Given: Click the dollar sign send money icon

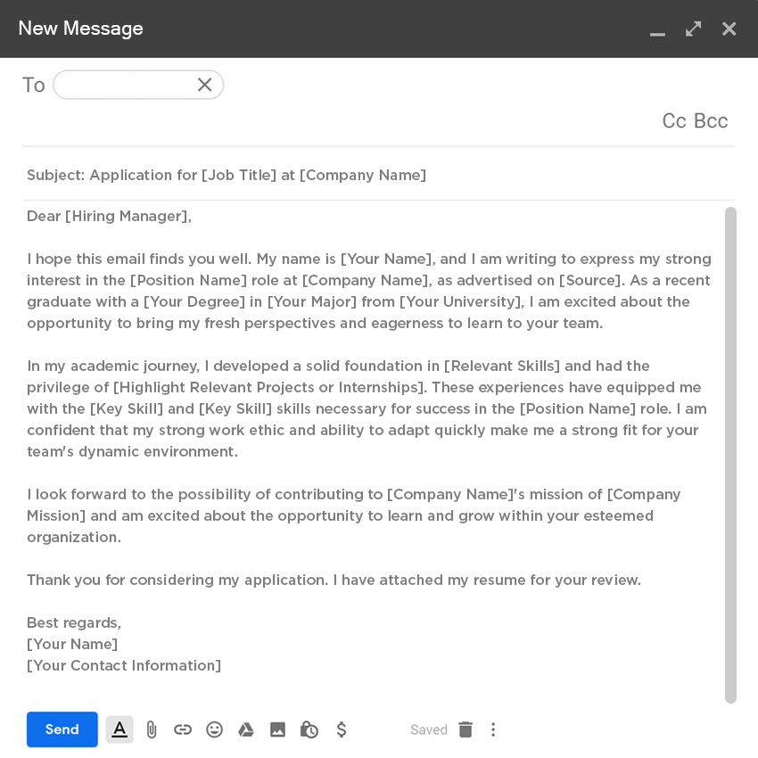Looking at the screenshot, I should click(341, 729).
